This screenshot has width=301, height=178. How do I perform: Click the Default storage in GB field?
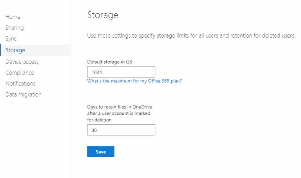(x=121, y=72)
